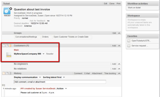Image resolution: width=160 pixels, height=97 pixels.
Task: Click Add in the No engineers section
Action: click(x=114, y=64)
